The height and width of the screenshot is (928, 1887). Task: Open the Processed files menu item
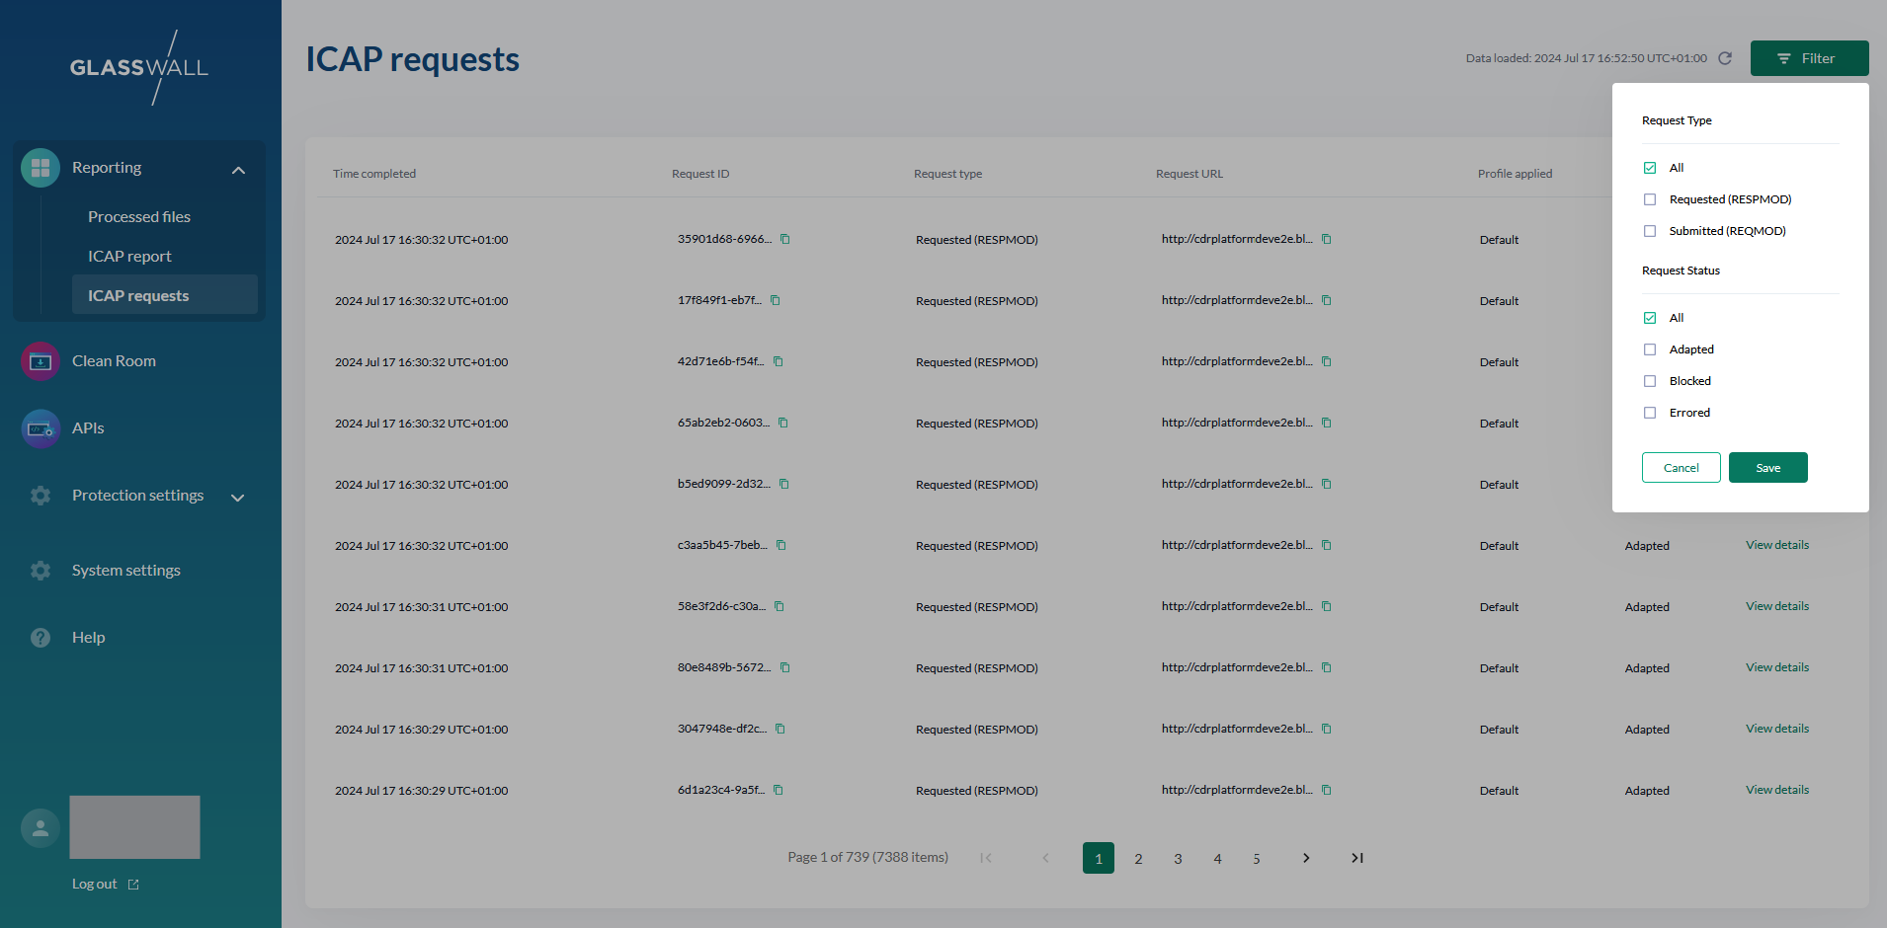[x=139, y=217]
